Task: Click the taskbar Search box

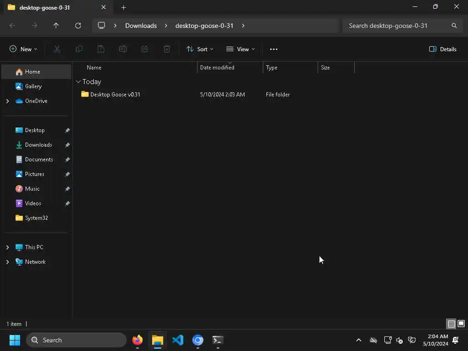Action: tap(76, 340)
